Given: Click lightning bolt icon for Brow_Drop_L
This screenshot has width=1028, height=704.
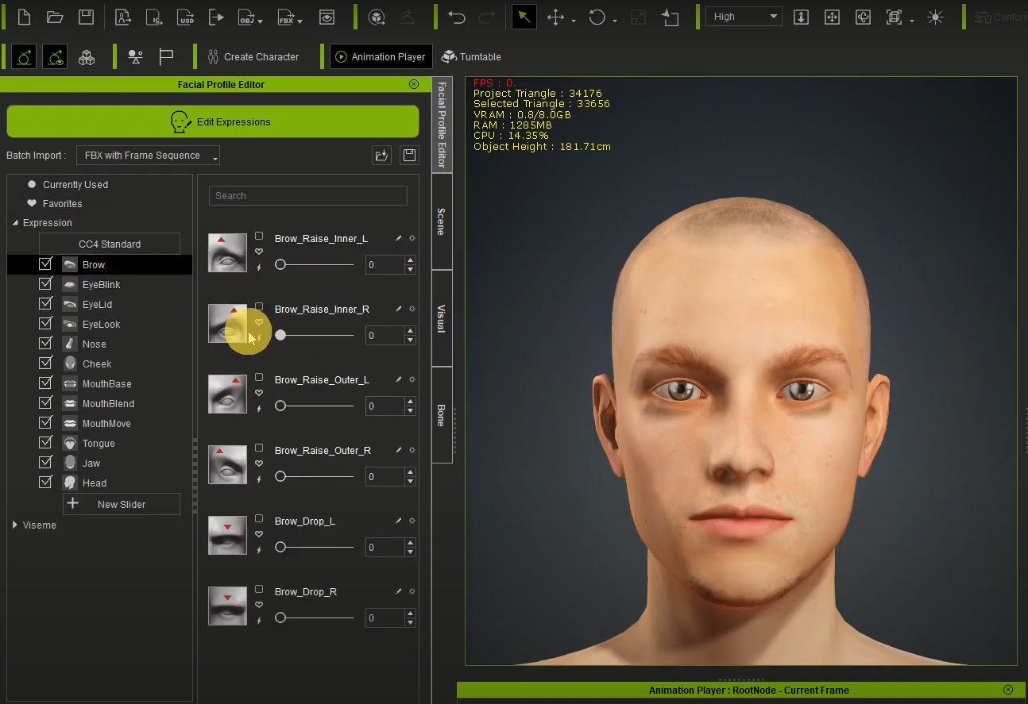Looking at the screenshot, I should pos(259,550).
